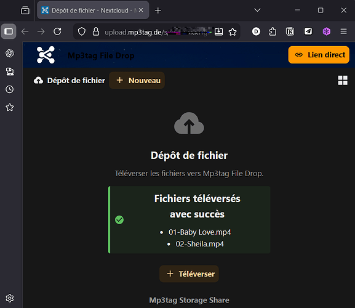The width and height of the screenshot is (355, 308).
Task: Click the Mp3tag Storage Share footer text
Action: pos(189,300)
